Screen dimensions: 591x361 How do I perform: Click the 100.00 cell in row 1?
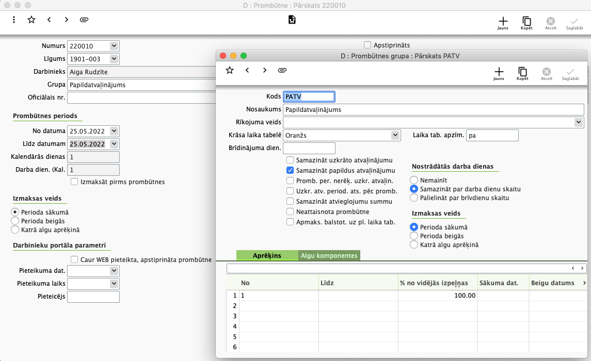(438, 296)
